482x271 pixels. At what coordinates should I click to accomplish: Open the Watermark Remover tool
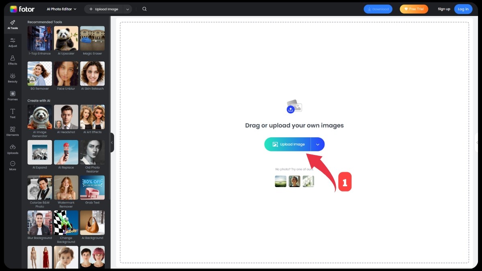66,192
